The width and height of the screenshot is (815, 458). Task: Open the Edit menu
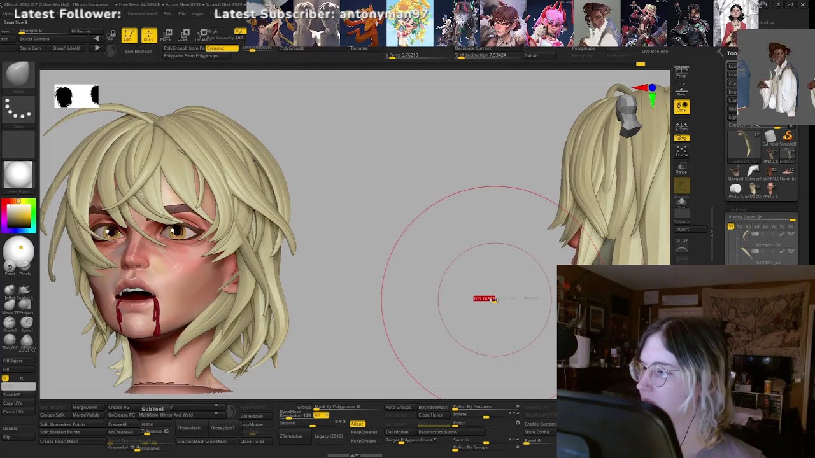pyautogui.click(x=167, y=13)
